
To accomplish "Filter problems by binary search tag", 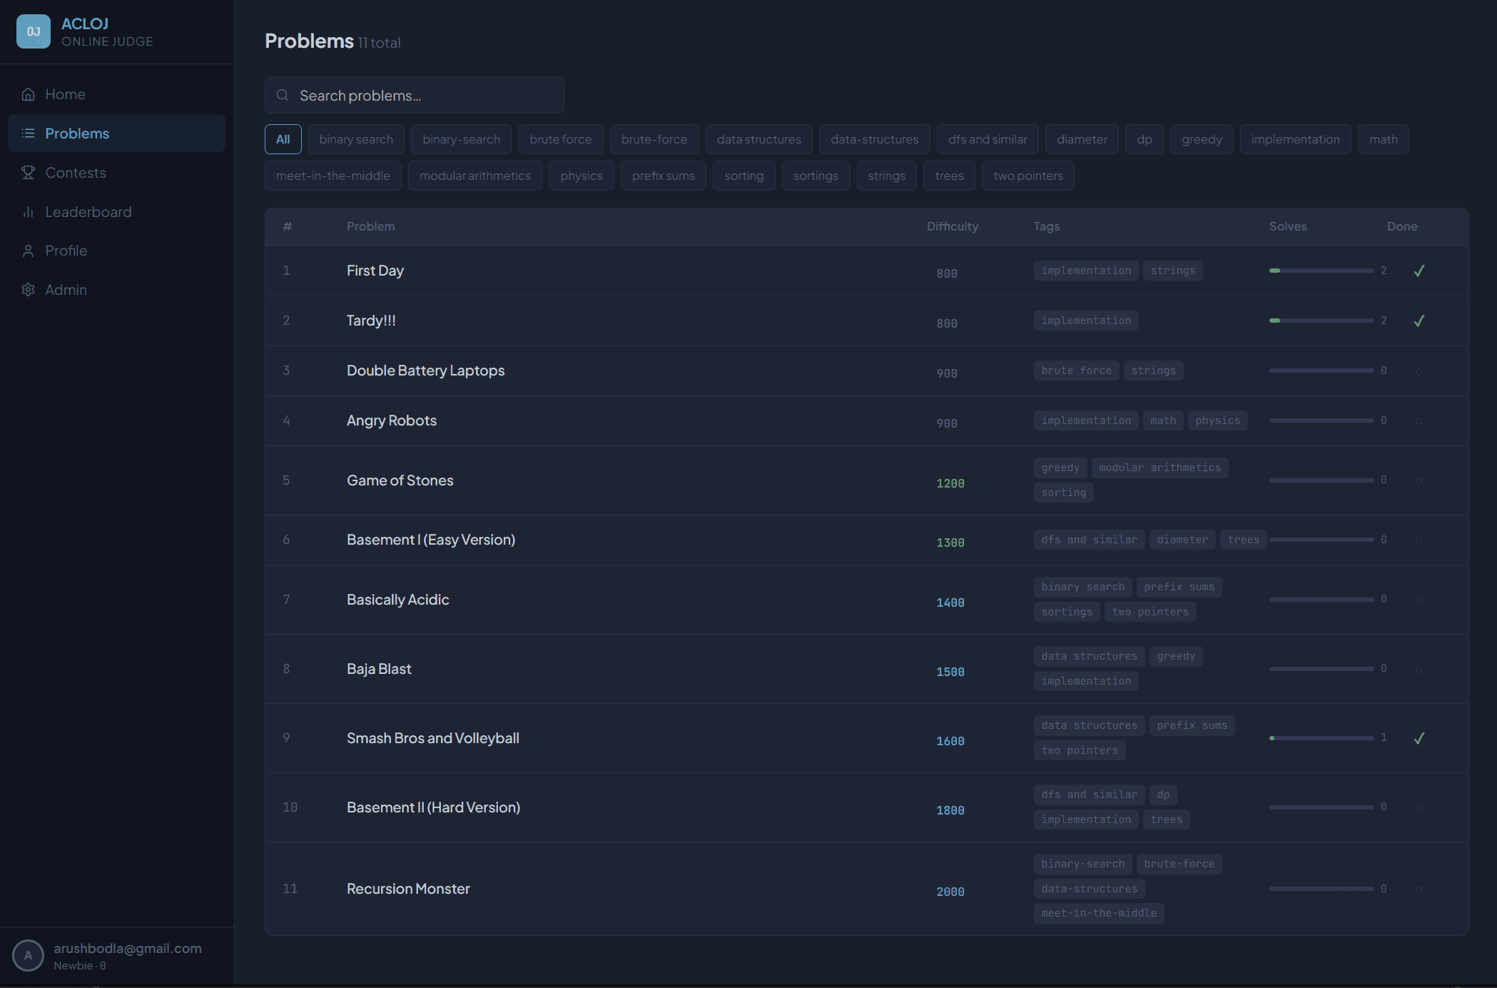I will tap(356, 139).
